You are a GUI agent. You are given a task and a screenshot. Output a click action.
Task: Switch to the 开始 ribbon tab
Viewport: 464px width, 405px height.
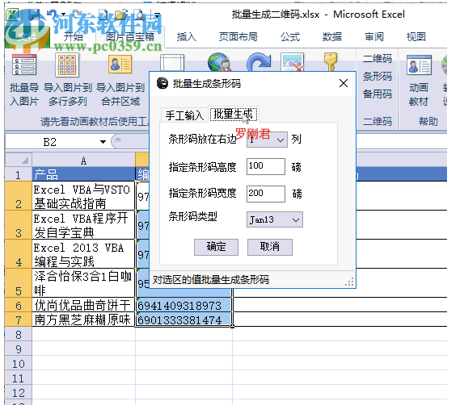pos(74,36)
